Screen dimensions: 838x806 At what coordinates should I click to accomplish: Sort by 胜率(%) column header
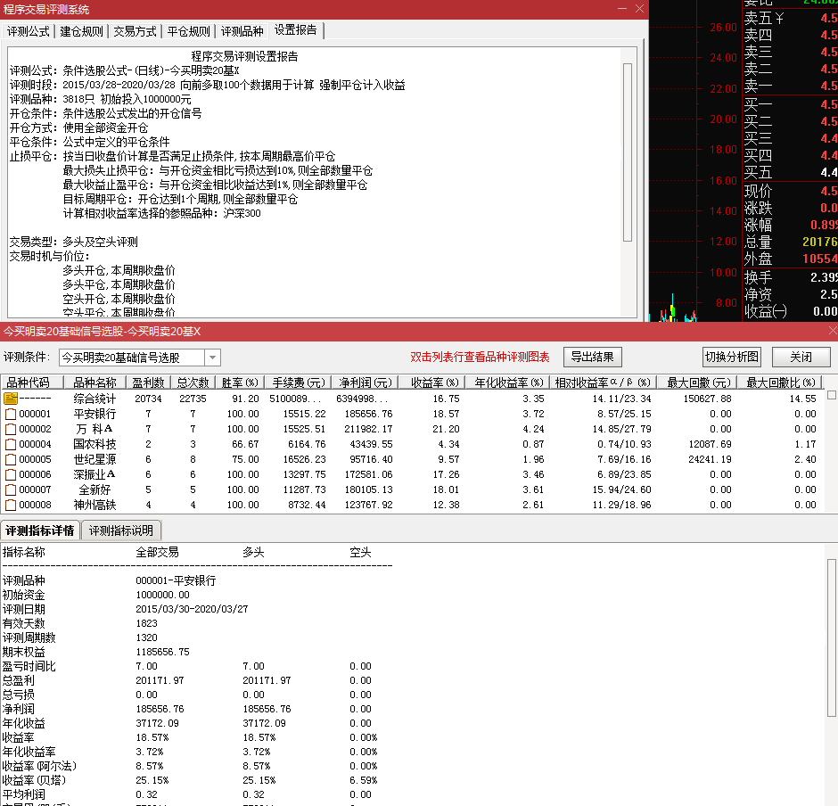click(x=240, y=382)
